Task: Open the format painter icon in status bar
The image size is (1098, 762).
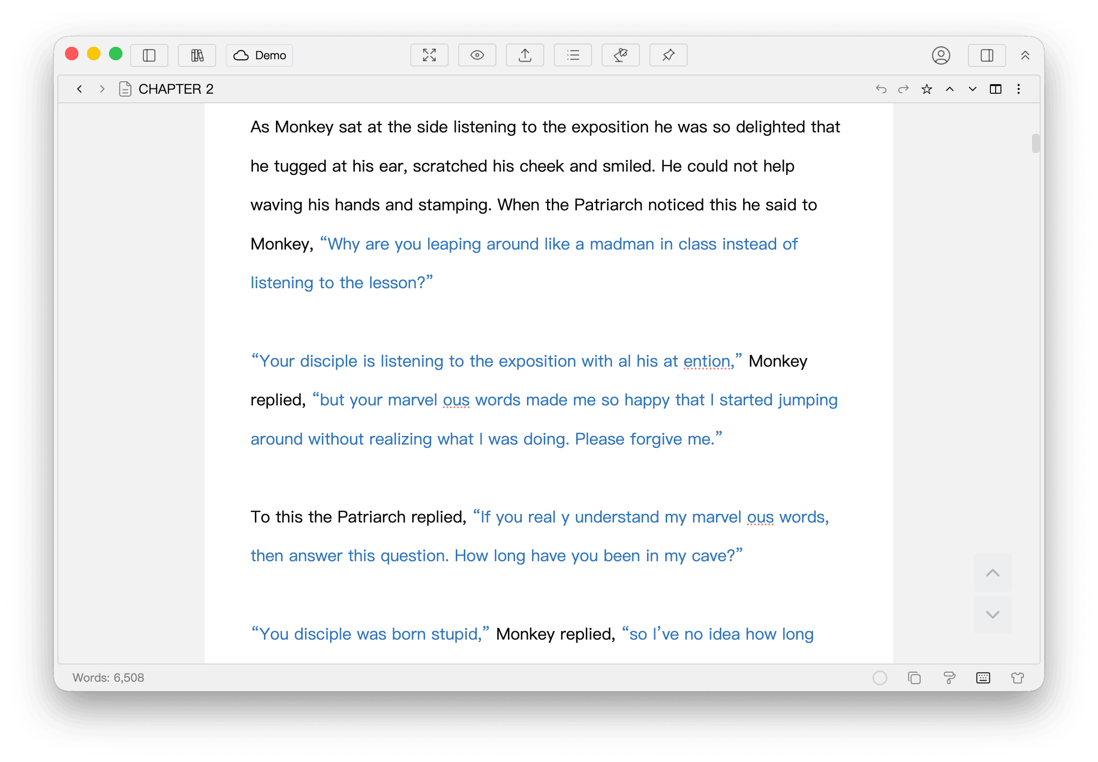Action: point(949,678)
